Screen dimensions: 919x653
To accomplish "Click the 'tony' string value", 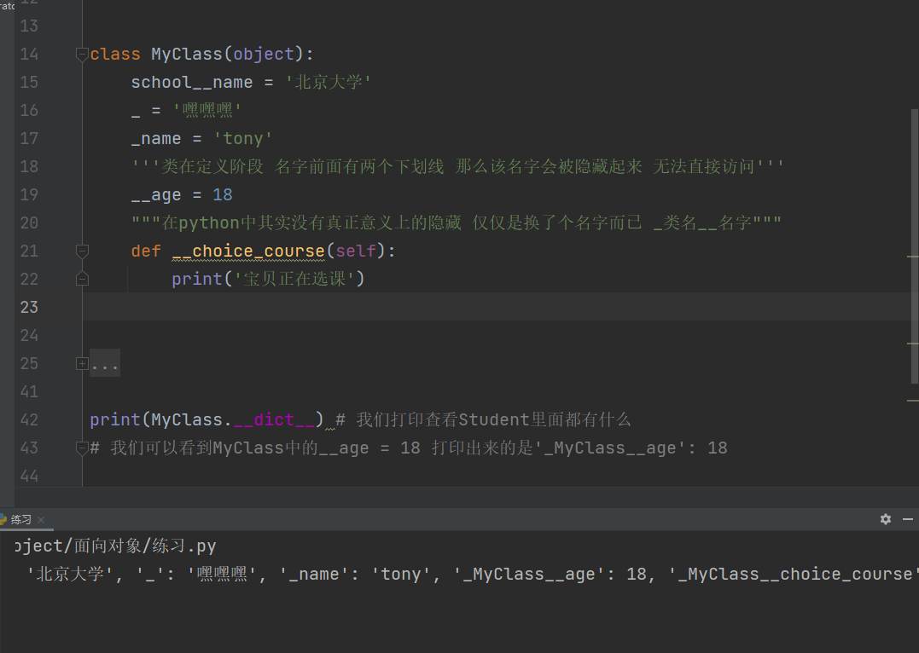I will tap(242, 138).
